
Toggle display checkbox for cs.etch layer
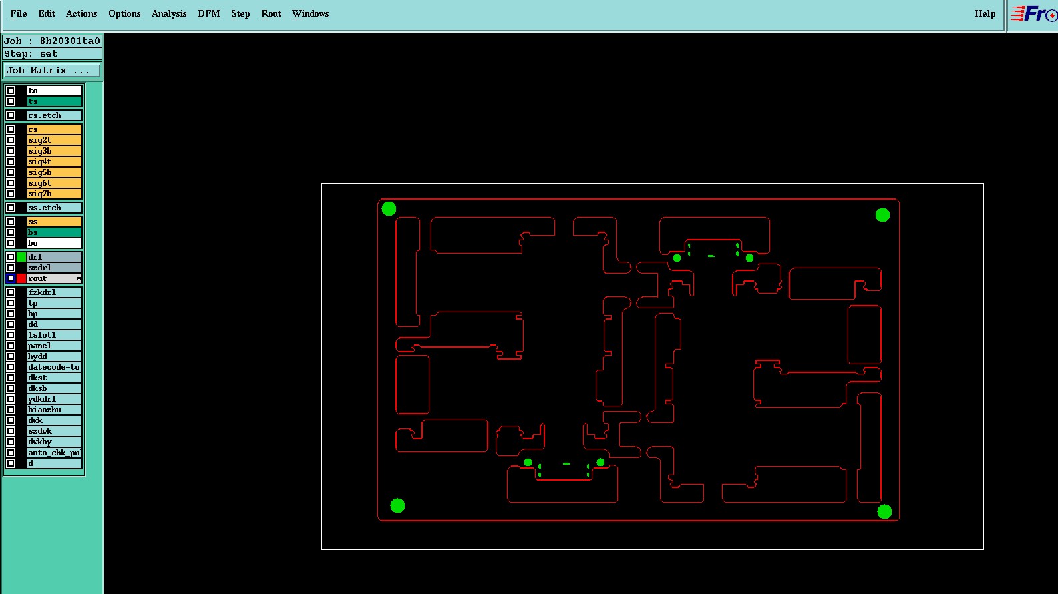coord(11,115)
